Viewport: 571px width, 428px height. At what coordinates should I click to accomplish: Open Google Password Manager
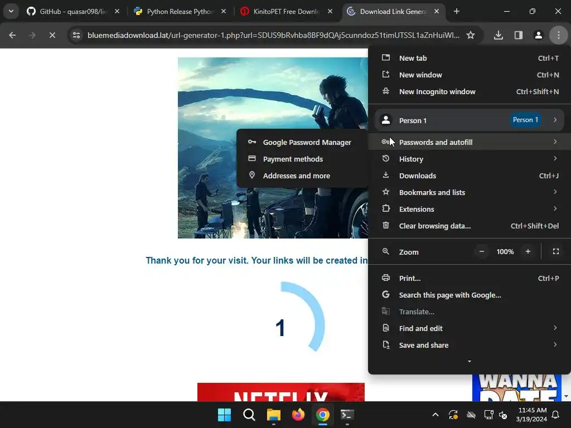(302, 142)
